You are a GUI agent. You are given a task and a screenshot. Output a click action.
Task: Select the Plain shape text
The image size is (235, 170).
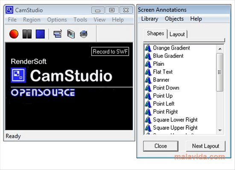(x=159, y=64)
